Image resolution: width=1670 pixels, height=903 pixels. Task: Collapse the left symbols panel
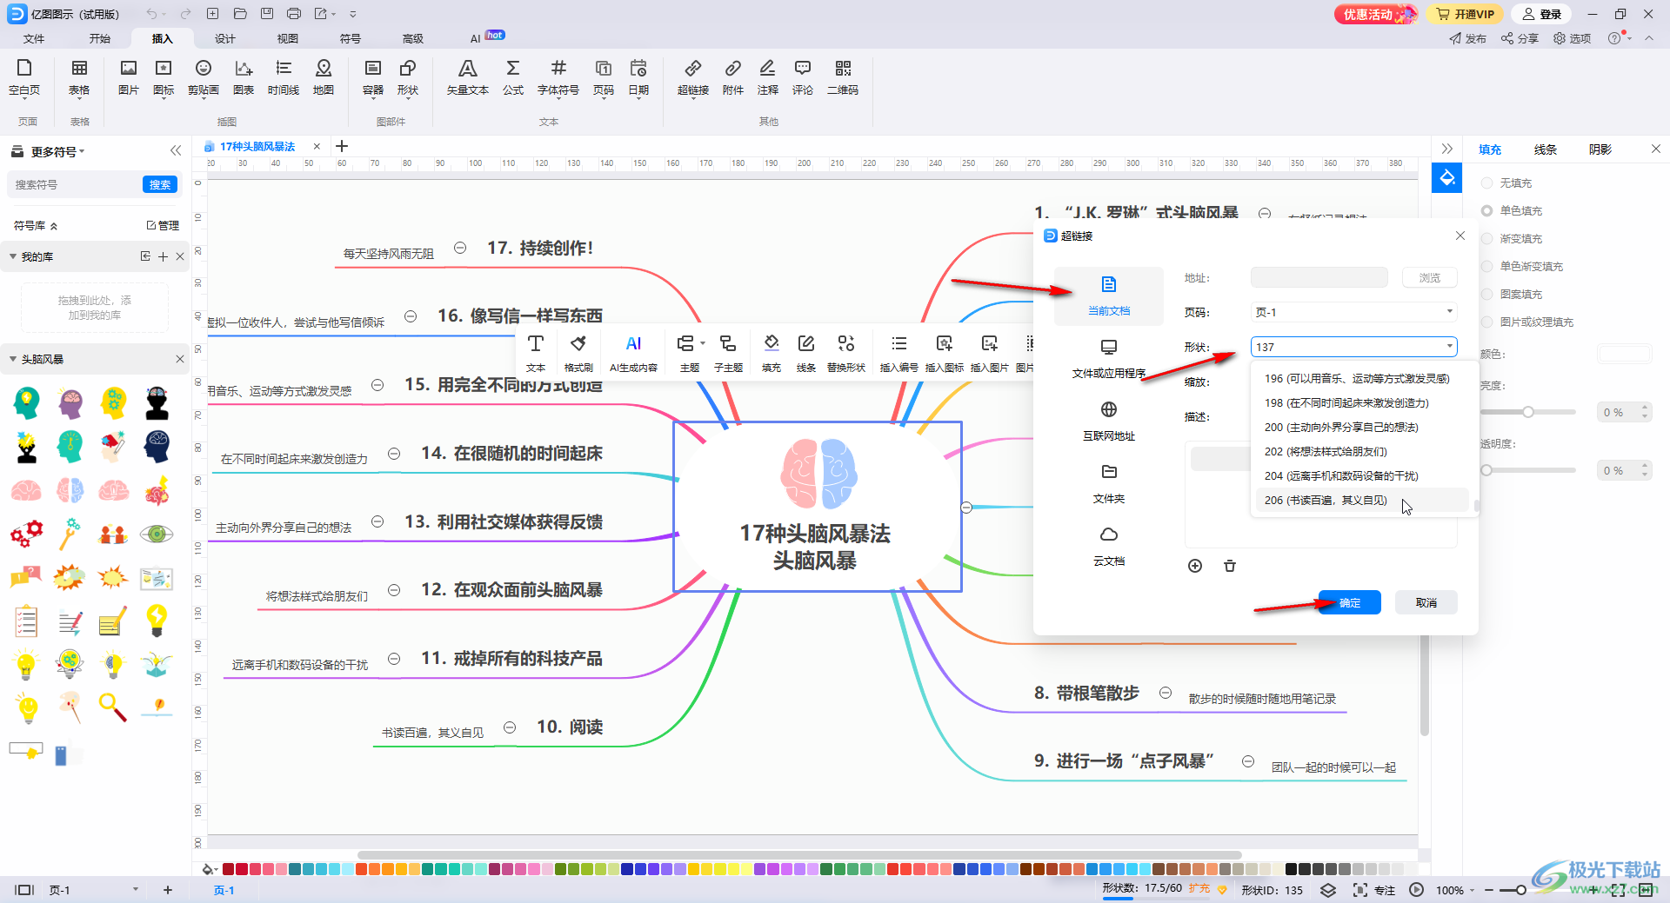pos(176,150)
